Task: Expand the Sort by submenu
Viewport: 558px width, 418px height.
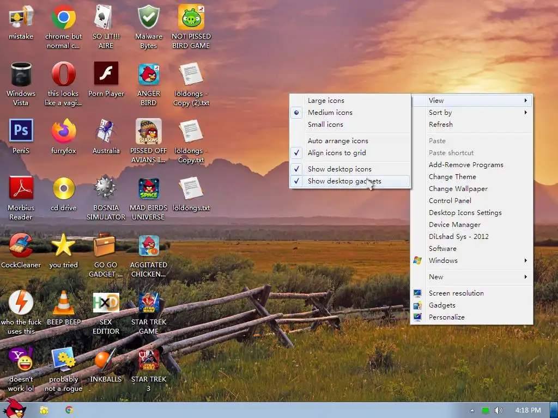Action: (472, 112)
